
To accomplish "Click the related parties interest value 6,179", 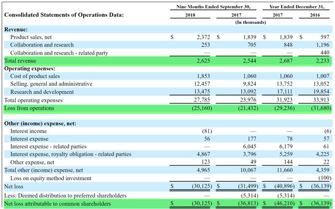I will click(x=286, y=147).
